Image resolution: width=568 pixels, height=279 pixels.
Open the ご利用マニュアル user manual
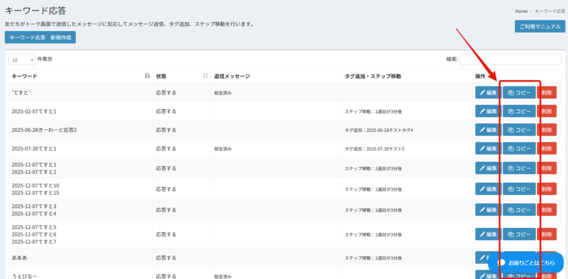[540, 27]
